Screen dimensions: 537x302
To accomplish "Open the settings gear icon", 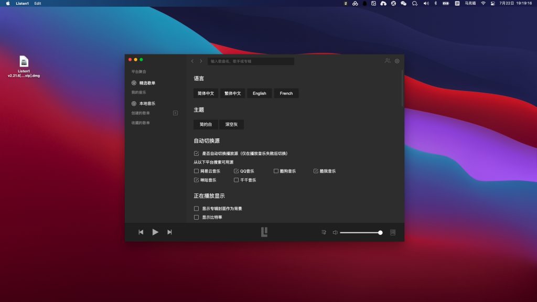I will pos(397,61).
